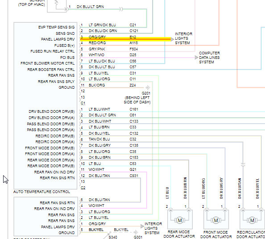Click circuit code G21
The height and width of the screenshot is (239, 265).
(132, 169)
